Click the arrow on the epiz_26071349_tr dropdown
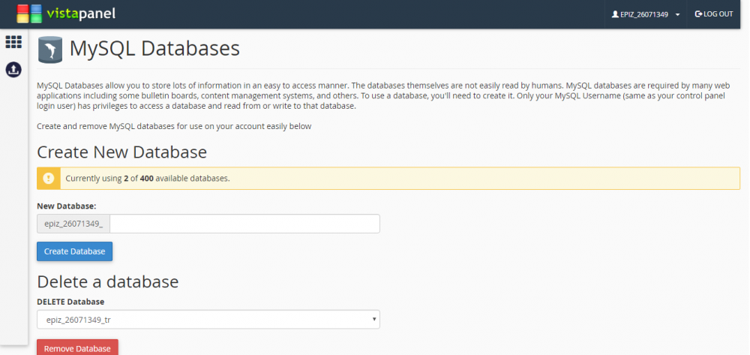 click(x=373, y=320)
